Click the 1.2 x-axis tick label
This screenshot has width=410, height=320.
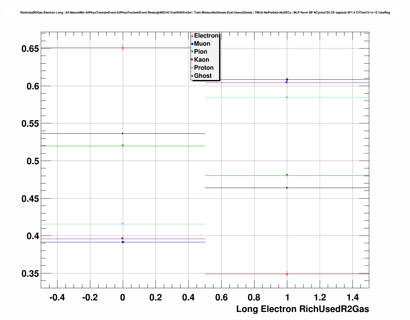click(x=320, y=298)
